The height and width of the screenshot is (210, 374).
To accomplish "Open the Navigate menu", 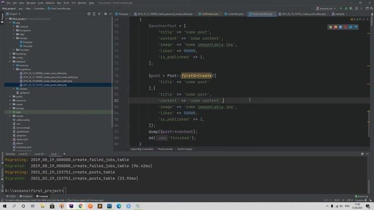I will tap(31, 3).
